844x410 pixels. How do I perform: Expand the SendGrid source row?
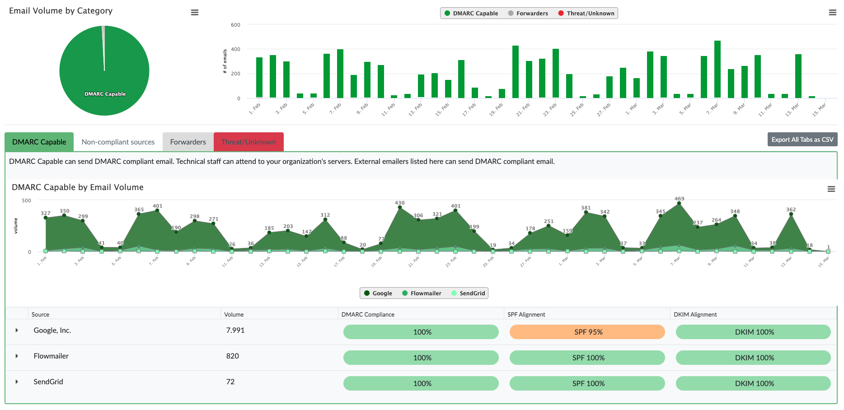click(17, 382)
